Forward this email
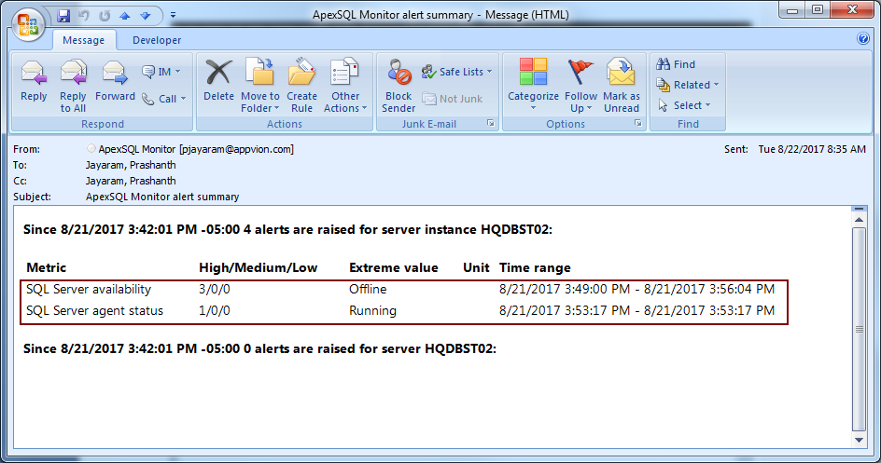 tap(115, 84)
